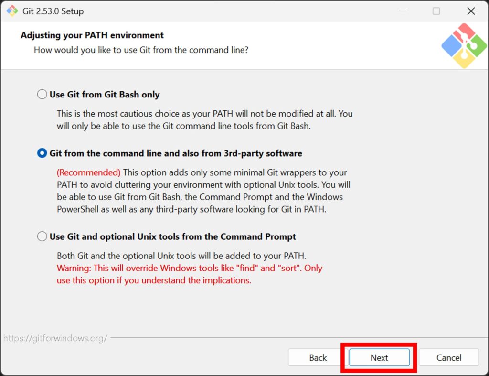The height and width of the screenshot is (376, 489).
Task: Click the "How would you like to use Git" subtitle
Action: click(141, 50)
